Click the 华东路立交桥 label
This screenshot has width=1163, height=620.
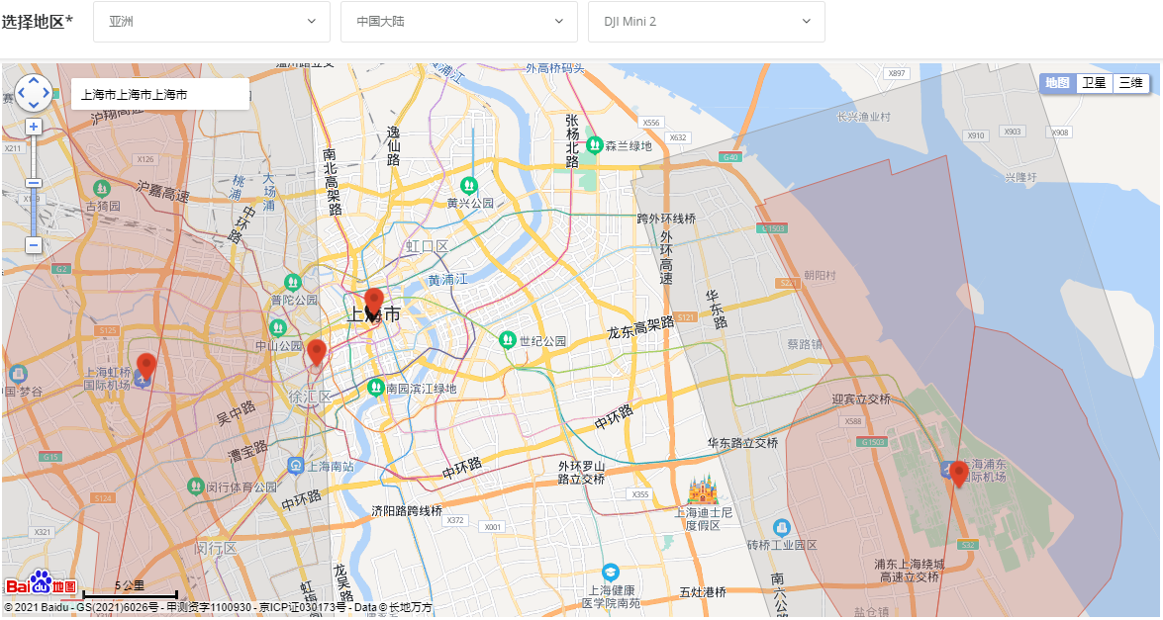pos(742,443)
